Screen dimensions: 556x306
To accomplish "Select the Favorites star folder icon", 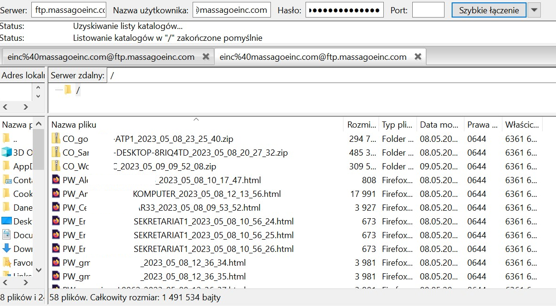I will click(6, 262).
